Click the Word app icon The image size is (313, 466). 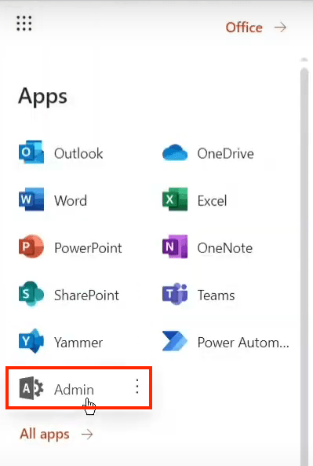[31, 200]
